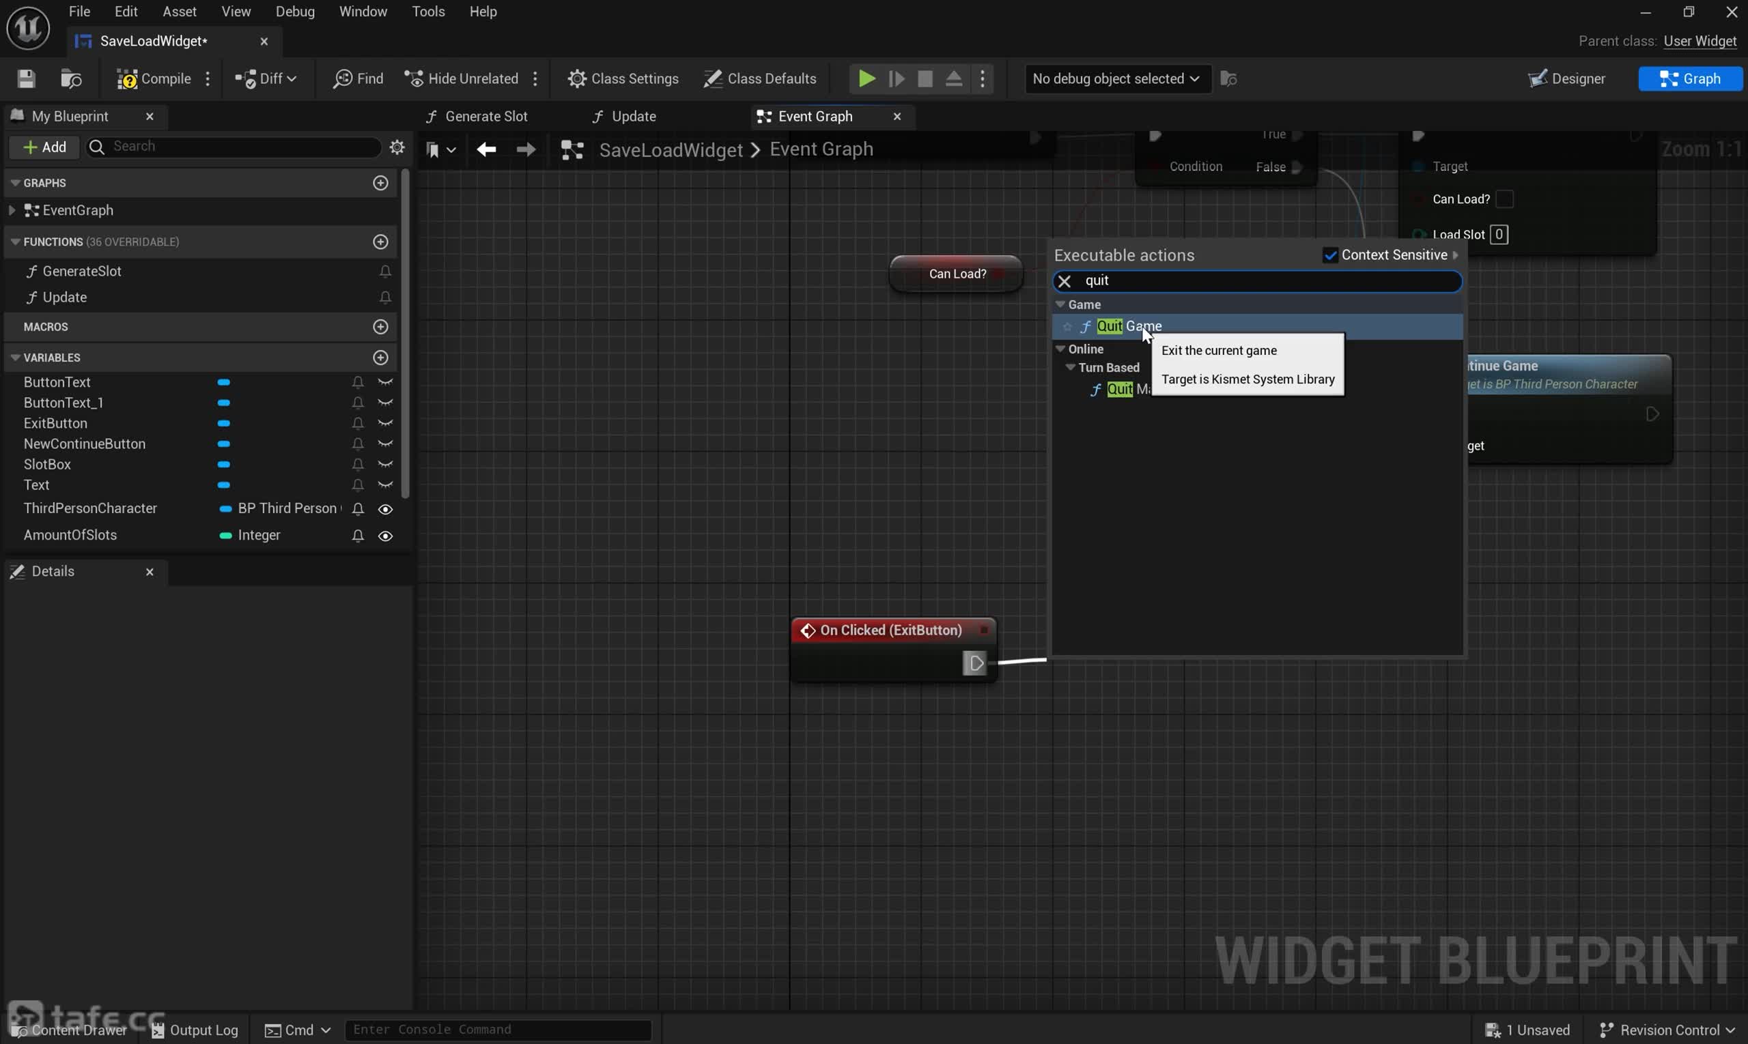Select Quit Game from action list
This screenshot has width=1748, height=1044.
click(x=1256, y=326)
